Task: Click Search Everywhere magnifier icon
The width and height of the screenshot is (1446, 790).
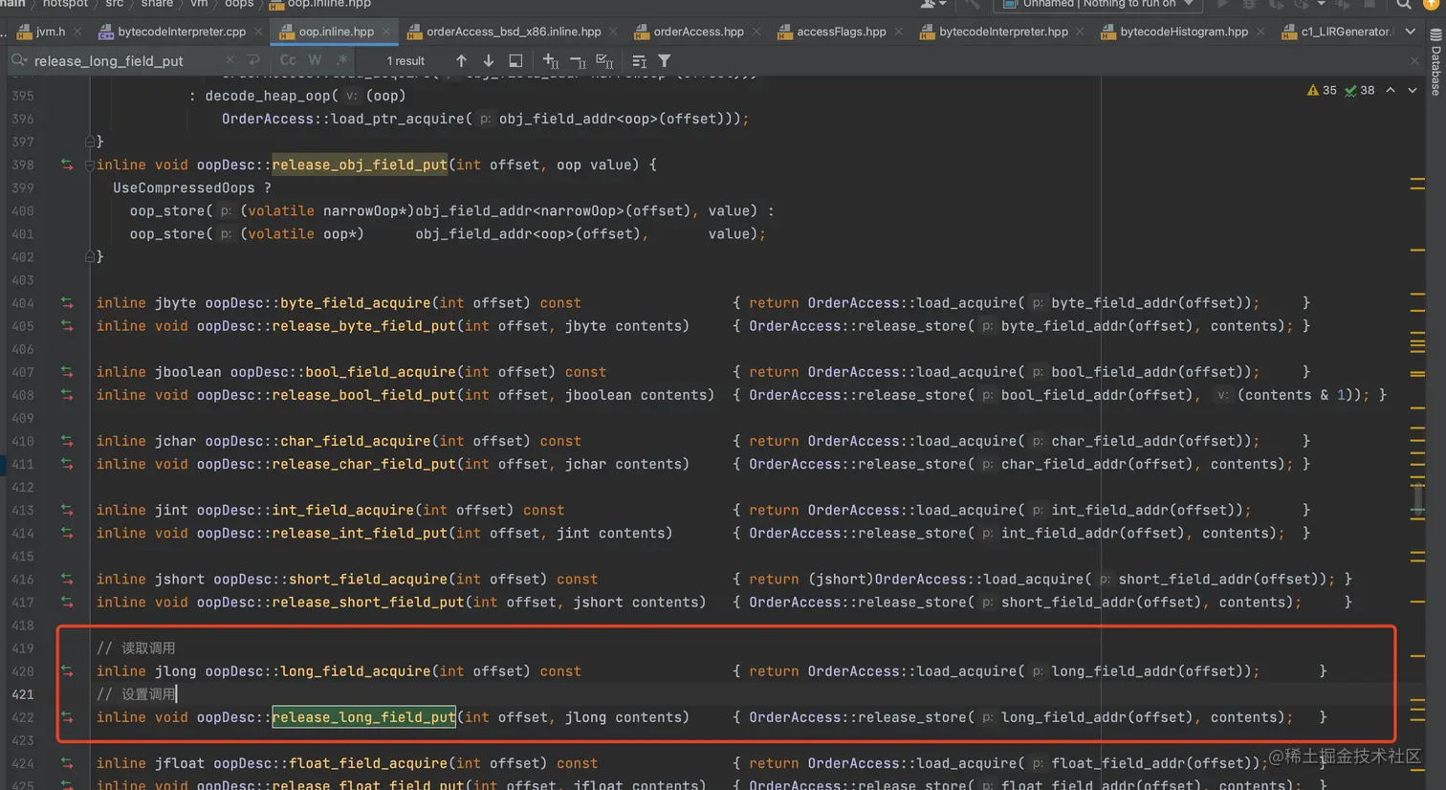Action: pos(1403,5)
